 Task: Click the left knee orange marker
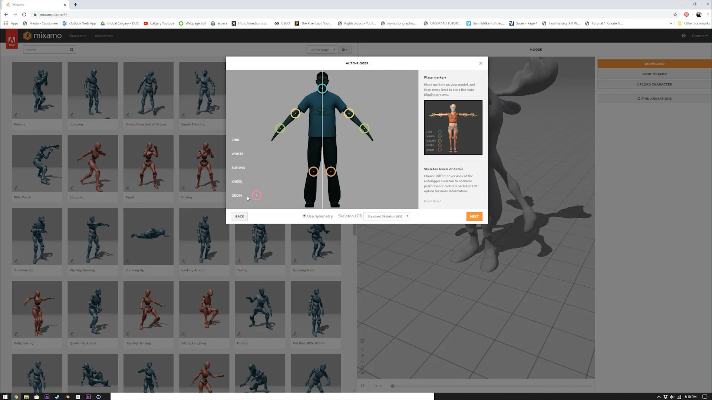313,171
